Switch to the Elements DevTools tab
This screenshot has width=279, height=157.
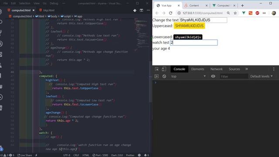(x=197, y=69)
